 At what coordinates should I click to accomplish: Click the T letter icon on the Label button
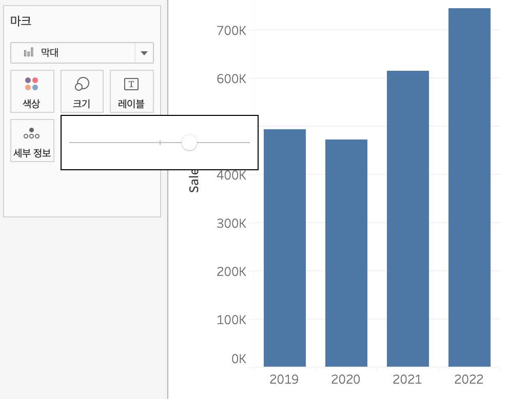(x=131, y=83)
